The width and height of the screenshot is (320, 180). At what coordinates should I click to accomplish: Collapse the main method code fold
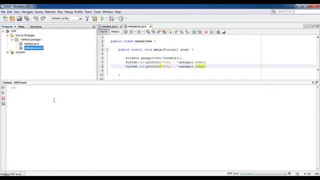tap(107, 49)
